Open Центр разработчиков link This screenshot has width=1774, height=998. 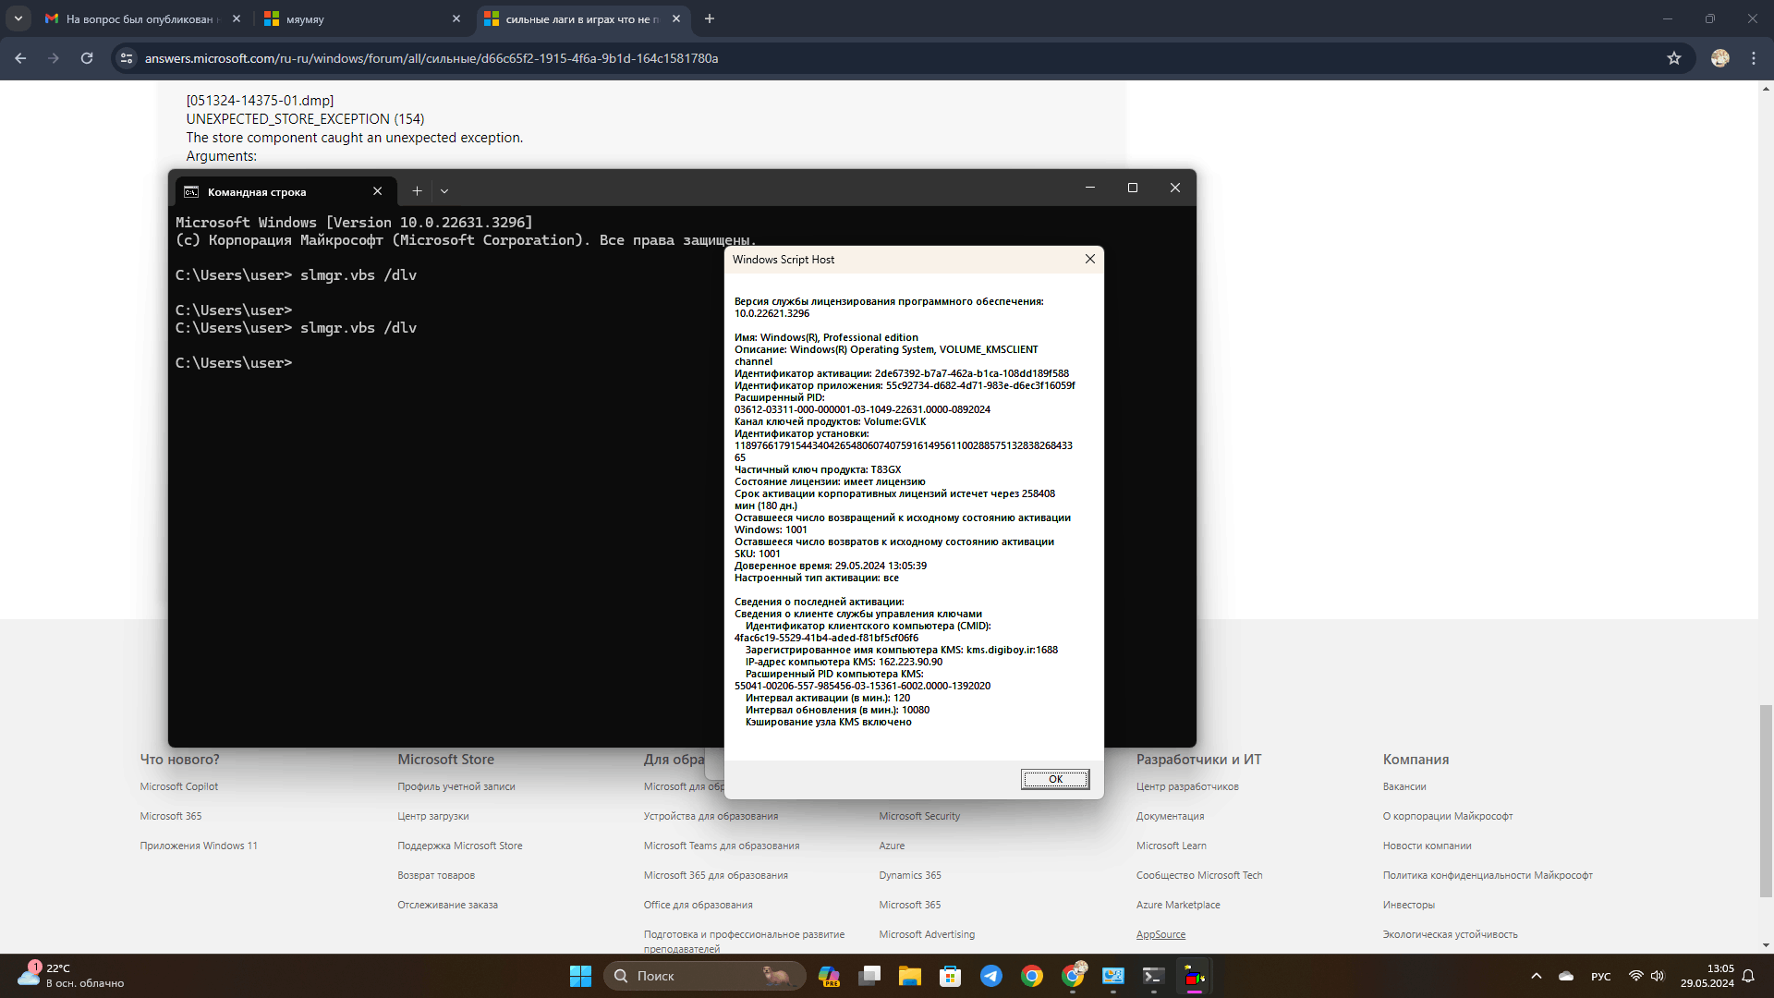click(1187, 786)
